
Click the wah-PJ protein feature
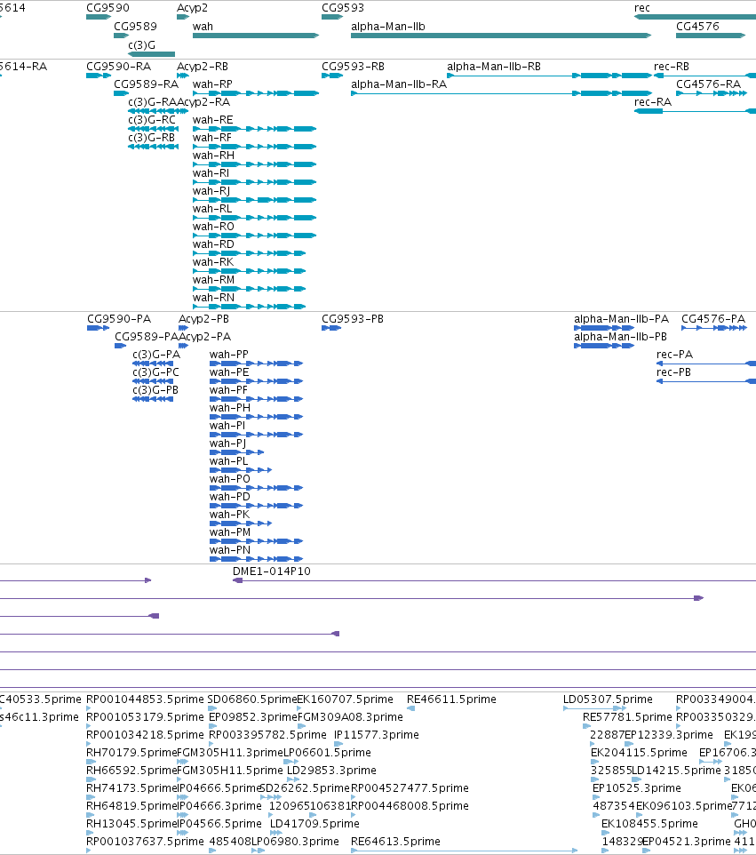pyautogui.click(x=237, y=452)
